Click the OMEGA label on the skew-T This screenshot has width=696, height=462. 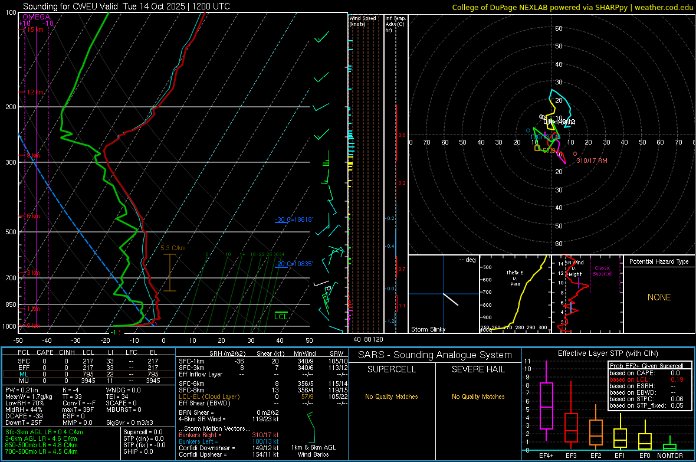click(x=36, y=17)
